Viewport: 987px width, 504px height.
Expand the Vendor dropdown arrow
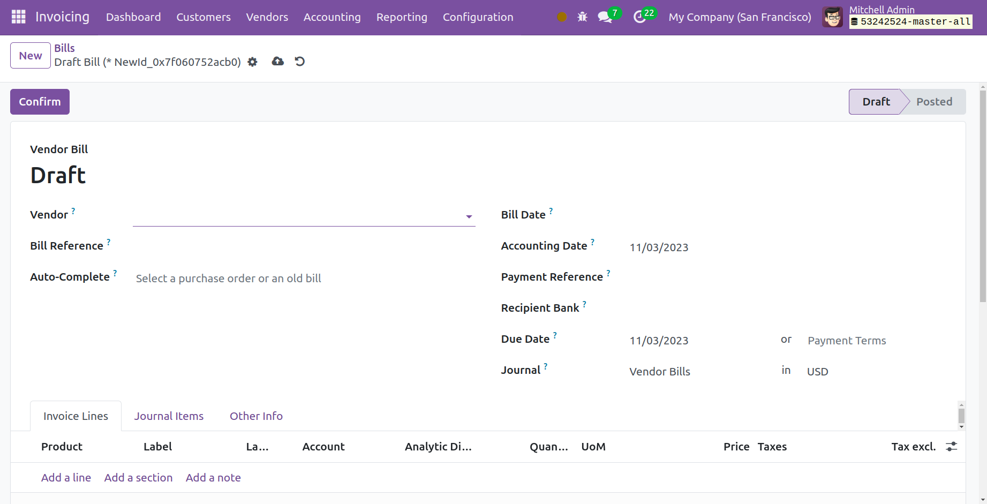point(469,217)
